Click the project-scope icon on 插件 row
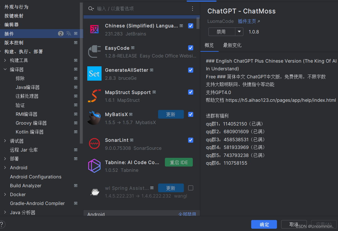 [76, 33]
